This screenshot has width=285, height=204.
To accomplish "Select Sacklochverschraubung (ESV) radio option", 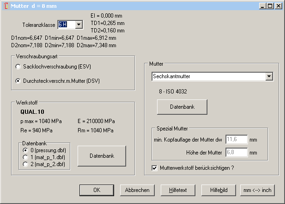I will 18,67.
